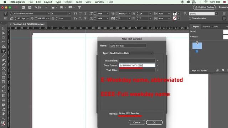Select the Gap tool
This screenshot has width=228, height=128.
(x=3, y=42)
